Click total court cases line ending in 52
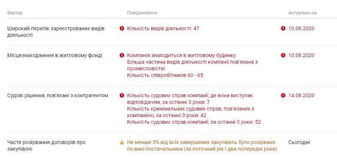This screenshot has width=337, height=158. coord(194,122)
